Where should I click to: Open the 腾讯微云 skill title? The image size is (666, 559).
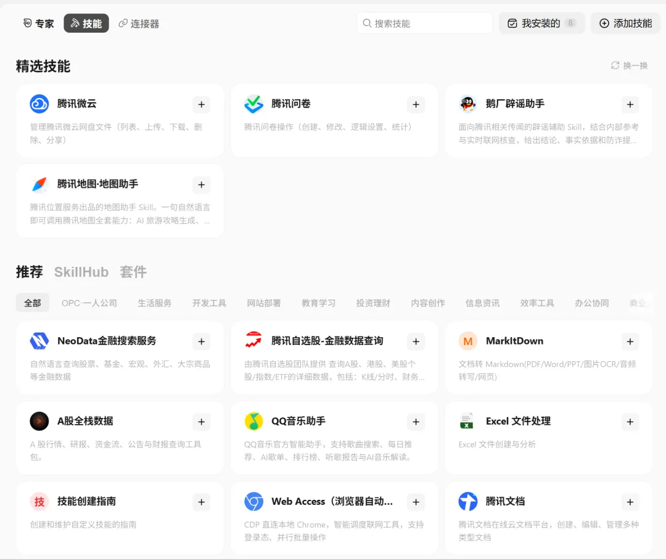(77, 104)
